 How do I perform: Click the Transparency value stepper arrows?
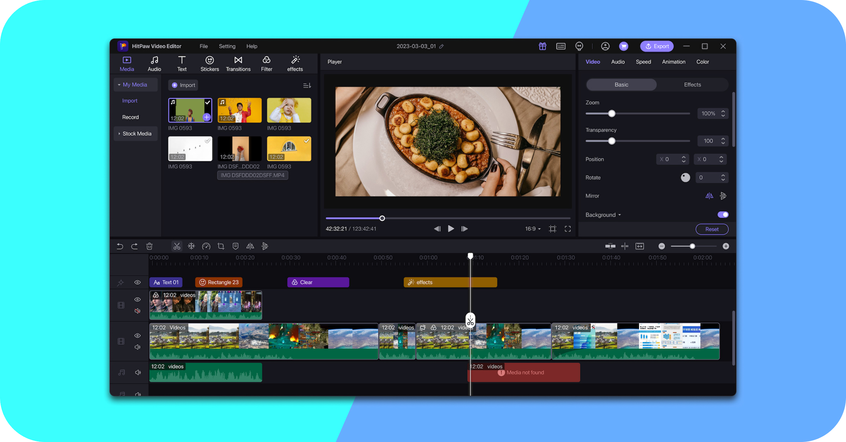(723, 141)
